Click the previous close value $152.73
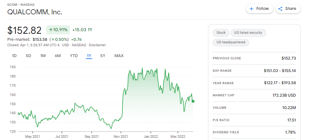309x140 pixels. pyautogui.click(x=289, y=58)
